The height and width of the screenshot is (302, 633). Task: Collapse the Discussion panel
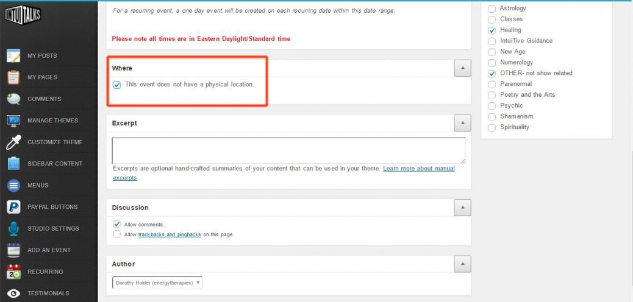463,208
